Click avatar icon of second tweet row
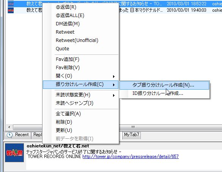 (x=11, y=10)
